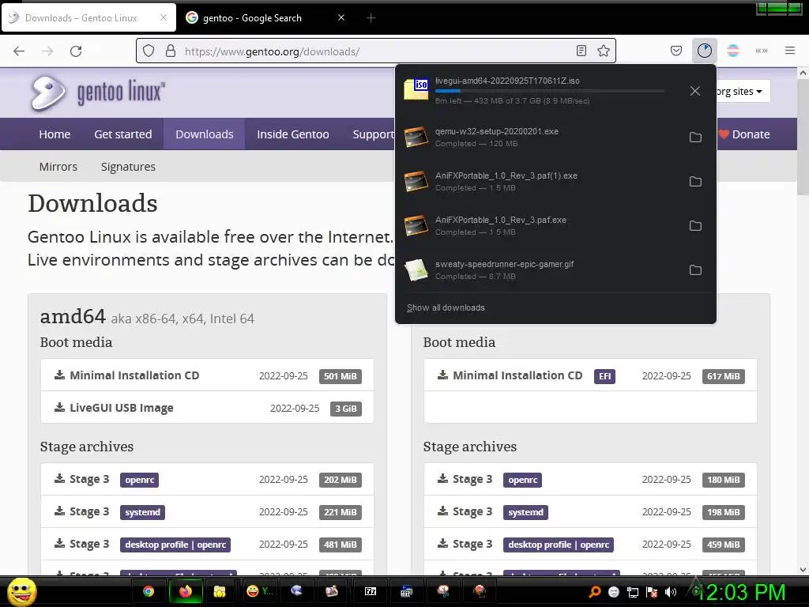
Task: Open the shield tracking protection icon
Action: 149,51
